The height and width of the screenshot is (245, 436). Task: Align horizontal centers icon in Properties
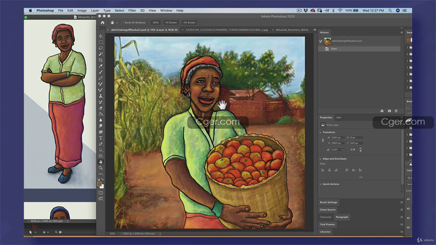329,170
